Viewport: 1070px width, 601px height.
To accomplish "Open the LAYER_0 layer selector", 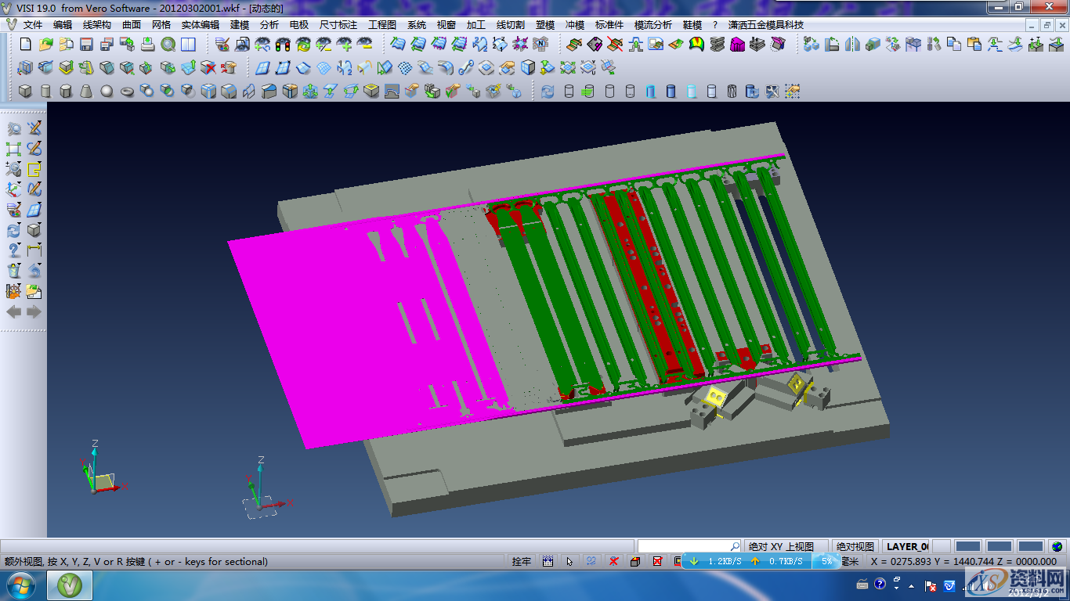I will tap(906, 546).
